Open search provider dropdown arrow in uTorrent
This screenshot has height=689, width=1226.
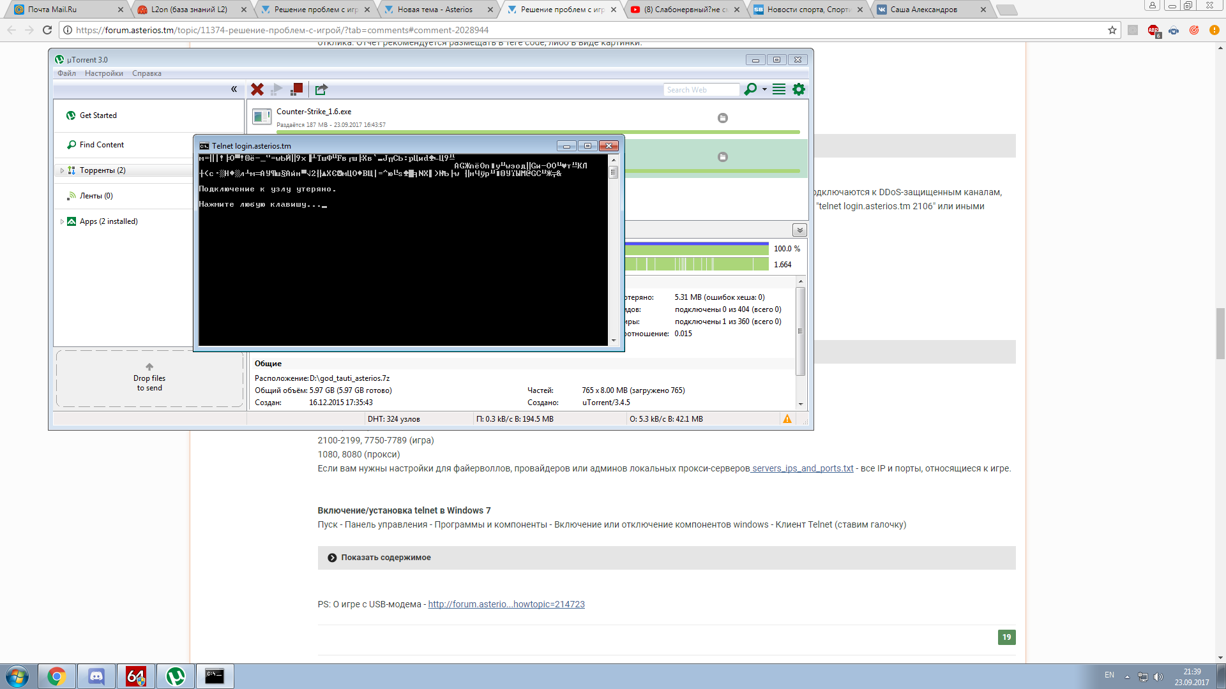[764, 89]
